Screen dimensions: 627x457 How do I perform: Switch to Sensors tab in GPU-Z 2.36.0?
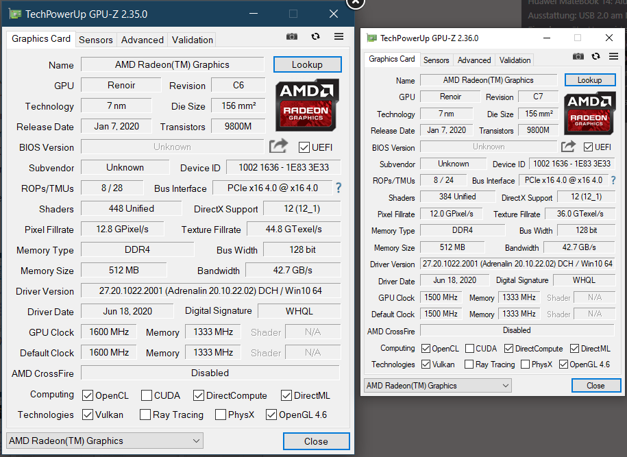point(437,60)
